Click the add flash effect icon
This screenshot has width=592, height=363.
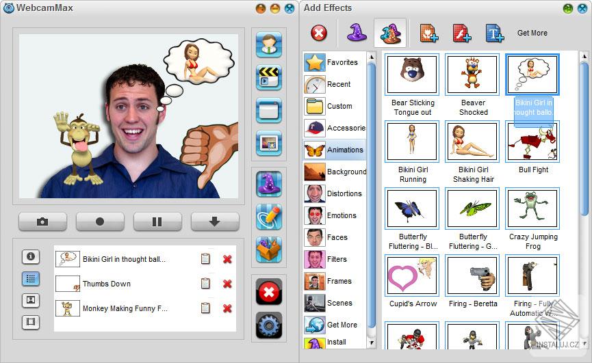coord(462,33)
